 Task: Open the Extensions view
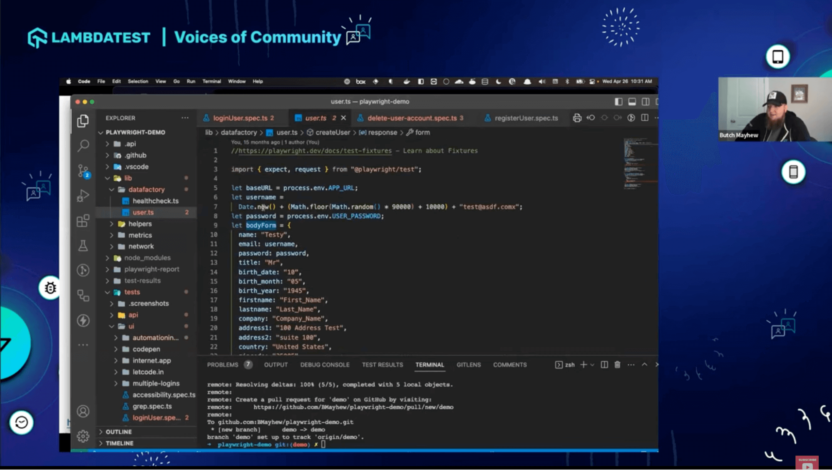pyautogui.click(x=83, y=221)
